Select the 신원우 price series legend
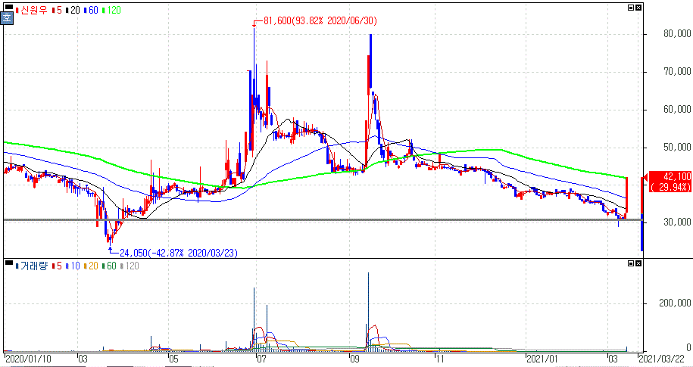 point(33,10)
